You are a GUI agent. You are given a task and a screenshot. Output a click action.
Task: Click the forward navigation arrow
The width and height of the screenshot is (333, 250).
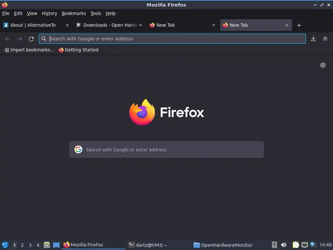20,39
